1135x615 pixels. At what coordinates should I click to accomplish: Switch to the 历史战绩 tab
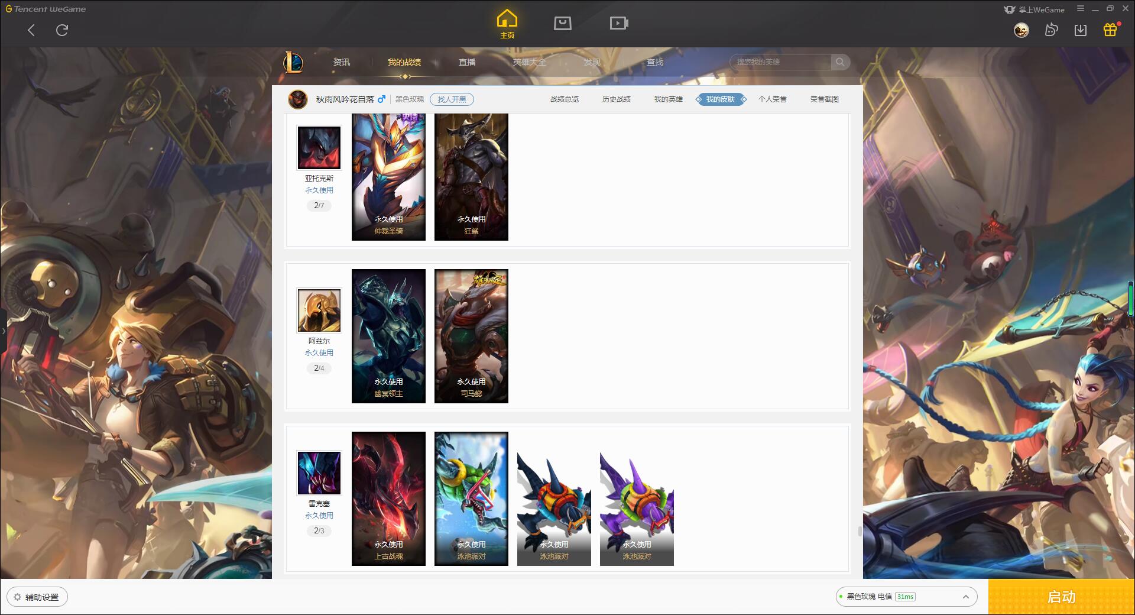tap(617, 99)
